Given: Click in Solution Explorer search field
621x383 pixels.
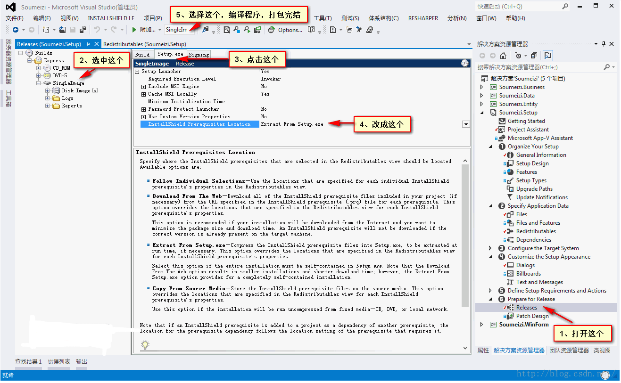Looking at the screenshot, I should click(x=541, y=67).
